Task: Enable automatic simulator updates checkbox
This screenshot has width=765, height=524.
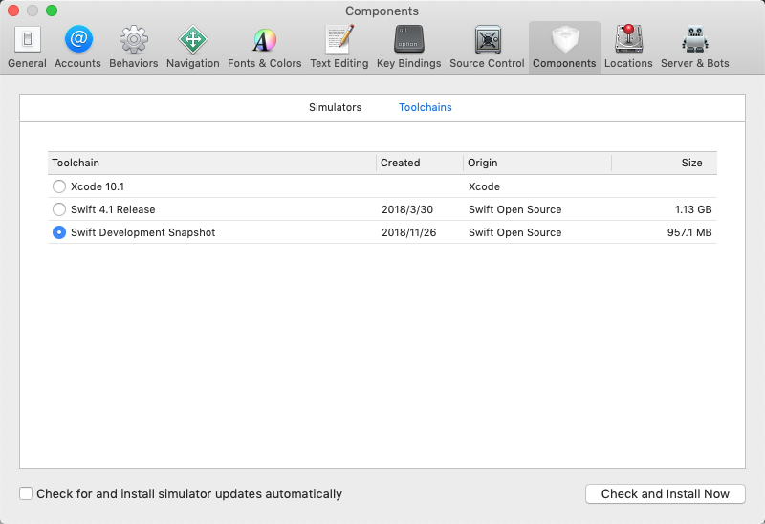Action: point(26,493)
